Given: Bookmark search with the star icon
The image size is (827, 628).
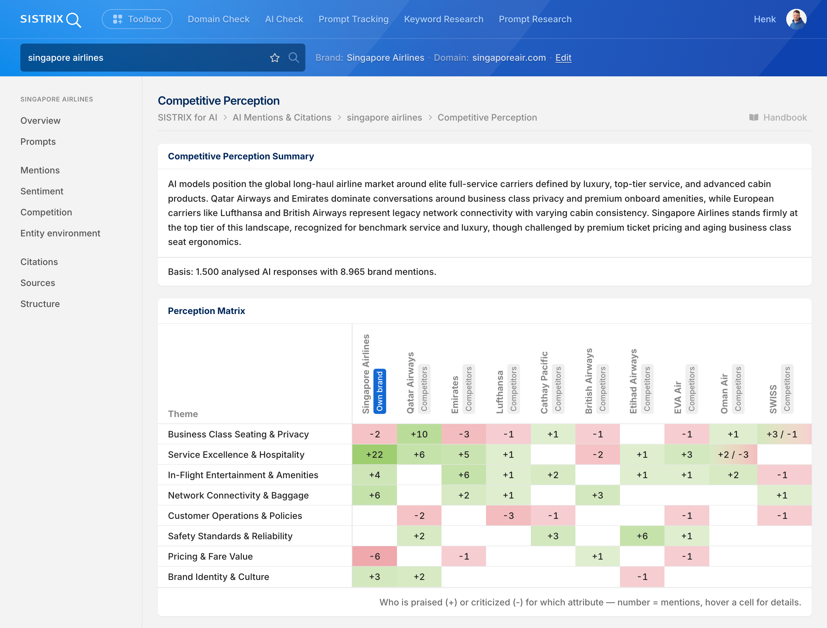Looking at the screenshot, I should click(x=275, y=58).
